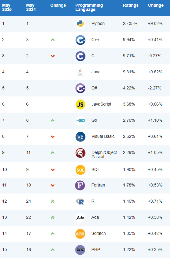Click the C++ logo icon
This screenshot has height=258, width=170.
click(x=80, y=40)
